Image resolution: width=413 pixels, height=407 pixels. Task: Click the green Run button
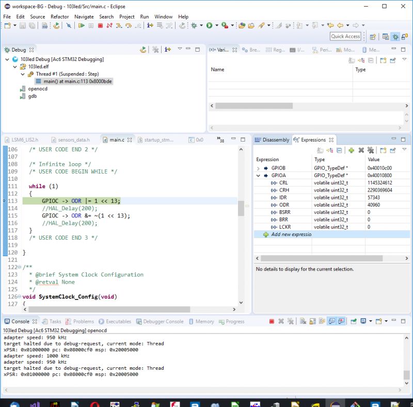point(210,25)
